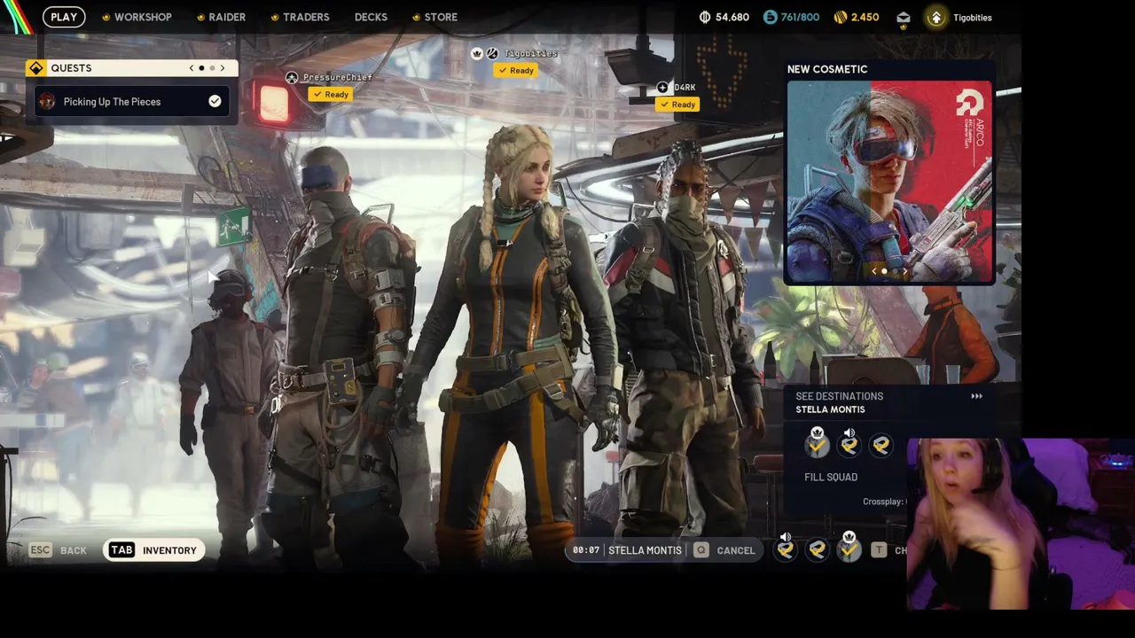The height and width of the screenshot is (638, 1135).
Task: Click the emblem icon next to Tigobities nameplate
Action: tap(492, 54)
